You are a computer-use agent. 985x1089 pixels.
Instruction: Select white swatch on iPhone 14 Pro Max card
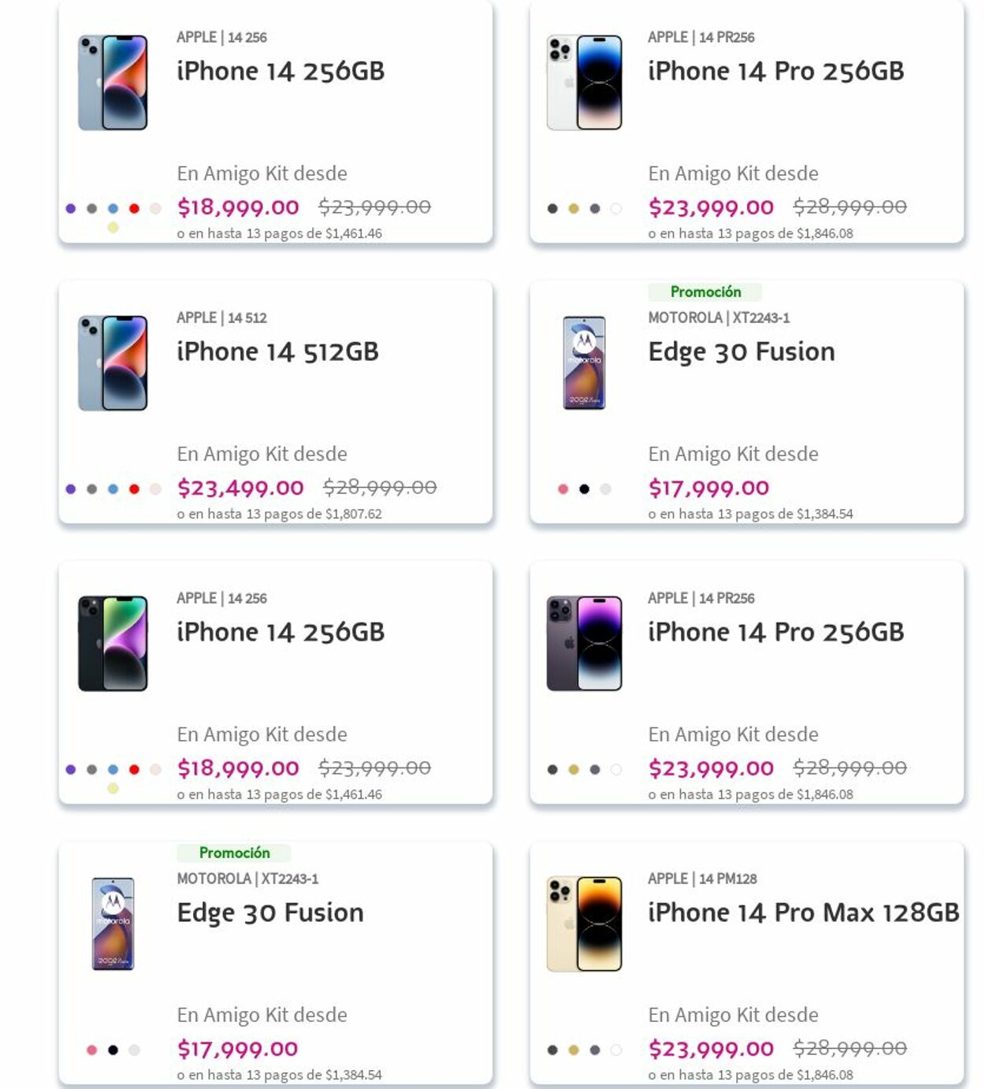click(x=616, y=1050)
